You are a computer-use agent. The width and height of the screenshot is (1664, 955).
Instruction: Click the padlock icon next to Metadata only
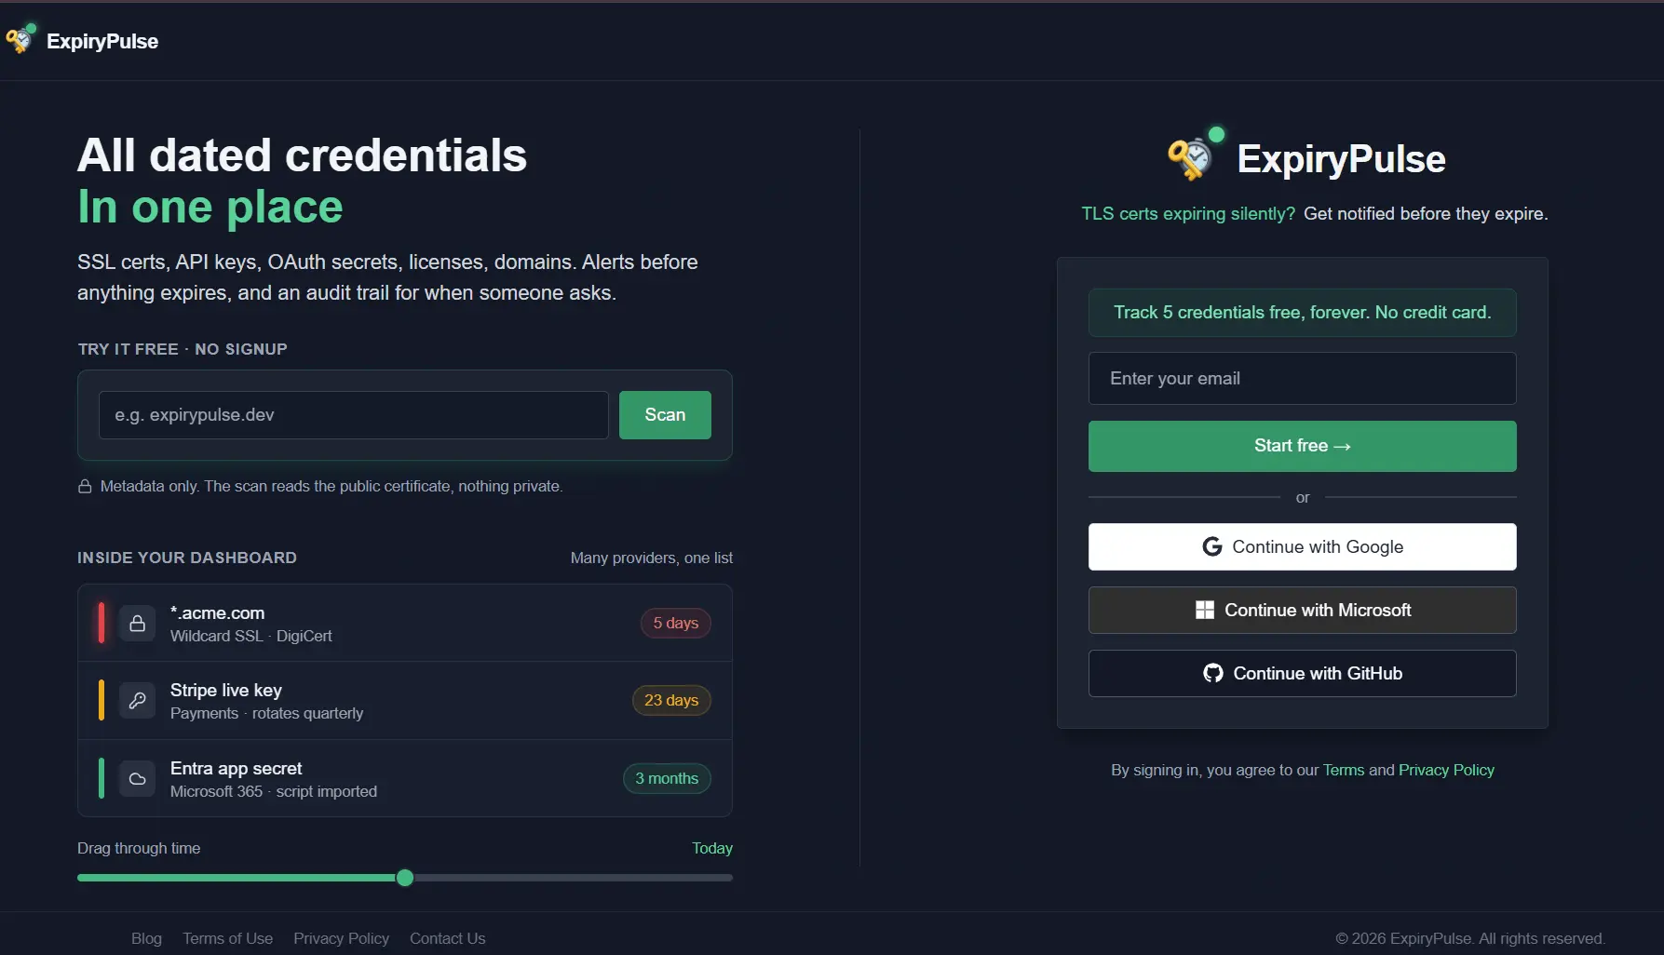(85, 487)
